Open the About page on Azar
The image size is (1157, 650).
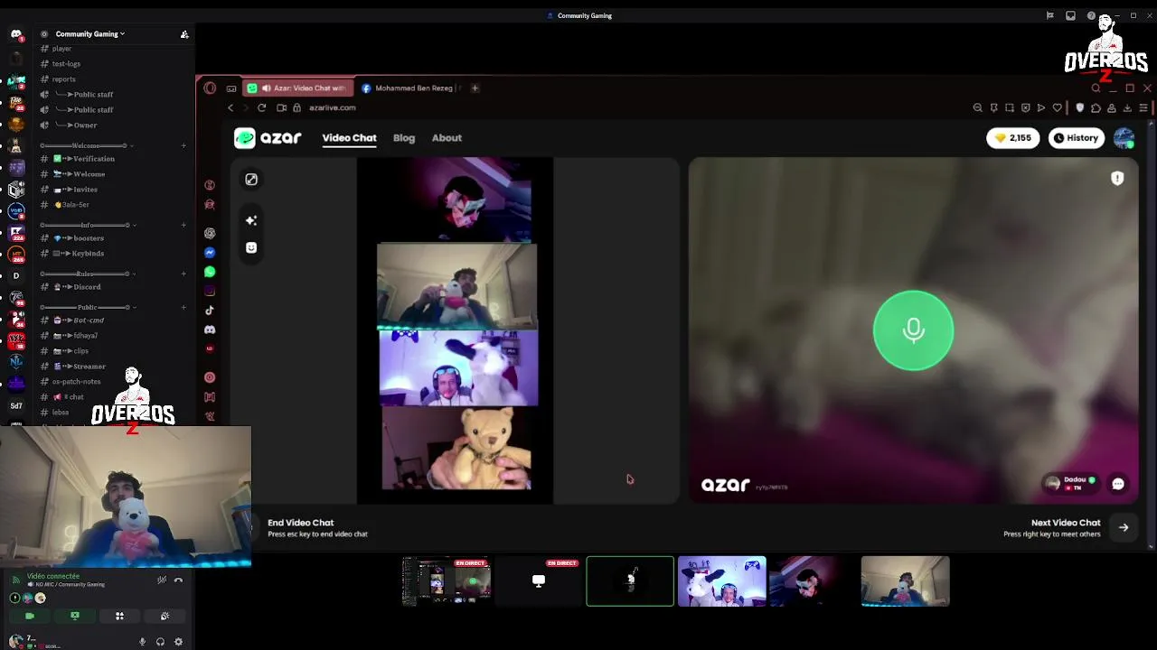click(447, 138)
